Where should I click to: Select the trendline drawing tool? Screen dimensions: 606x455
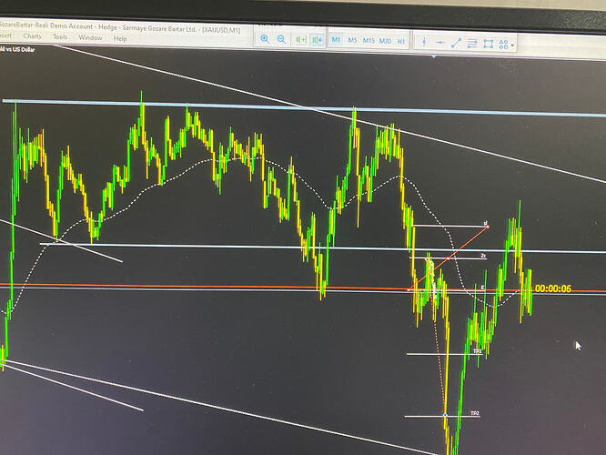[456, 43]
